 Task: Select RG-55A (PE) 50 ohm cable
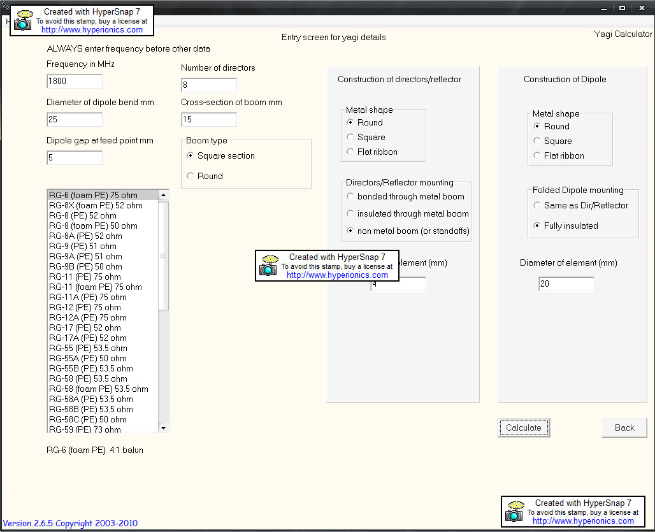[x=103, y=358]
